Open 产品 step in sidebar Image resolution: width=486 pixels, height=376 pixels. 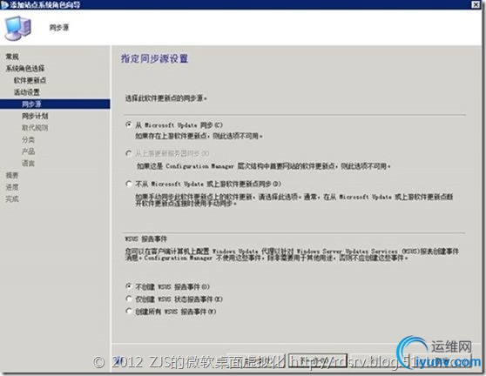(x=28, y=151)
